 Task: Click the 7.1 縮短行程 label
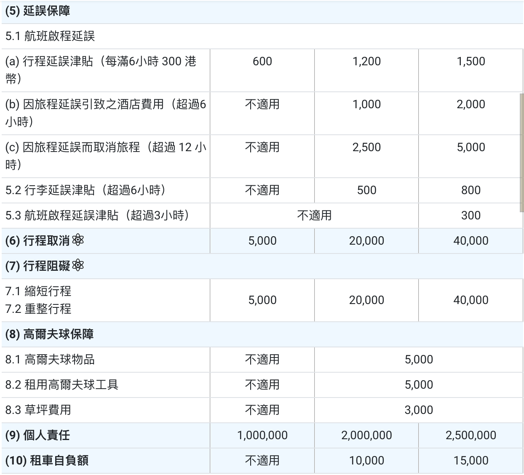[x=38, y=291]
